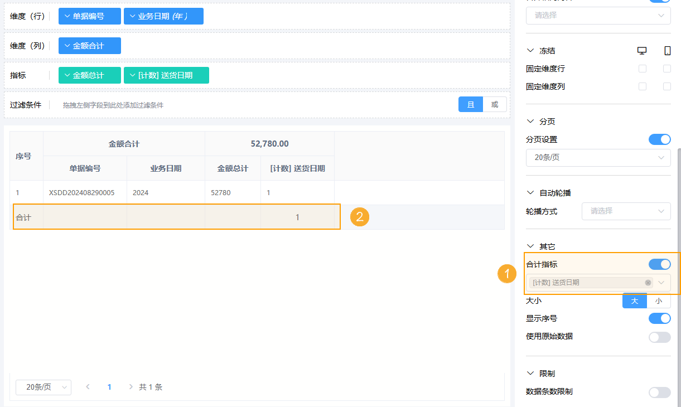
Task: Click page number 1 in the pagination bar
Action: coord(109,386)
